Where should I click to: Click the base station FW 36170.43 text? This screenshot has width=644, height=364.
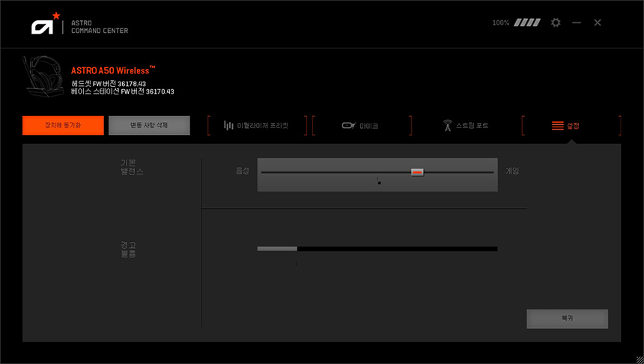[122, 91]
